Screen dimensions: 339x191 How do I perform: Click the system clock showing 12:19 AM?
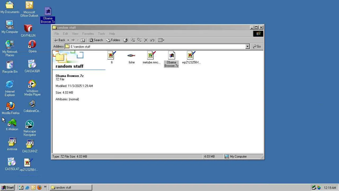(330, 188)
